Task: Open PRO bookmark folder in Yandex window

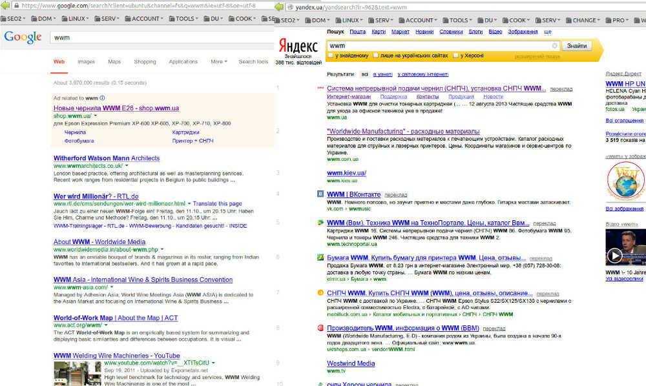Action: (617, 20)
